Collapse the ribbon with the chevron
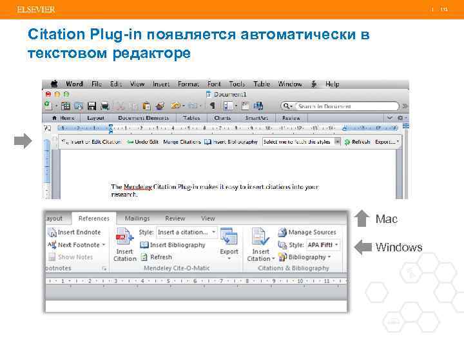 [x=390, y=117]
